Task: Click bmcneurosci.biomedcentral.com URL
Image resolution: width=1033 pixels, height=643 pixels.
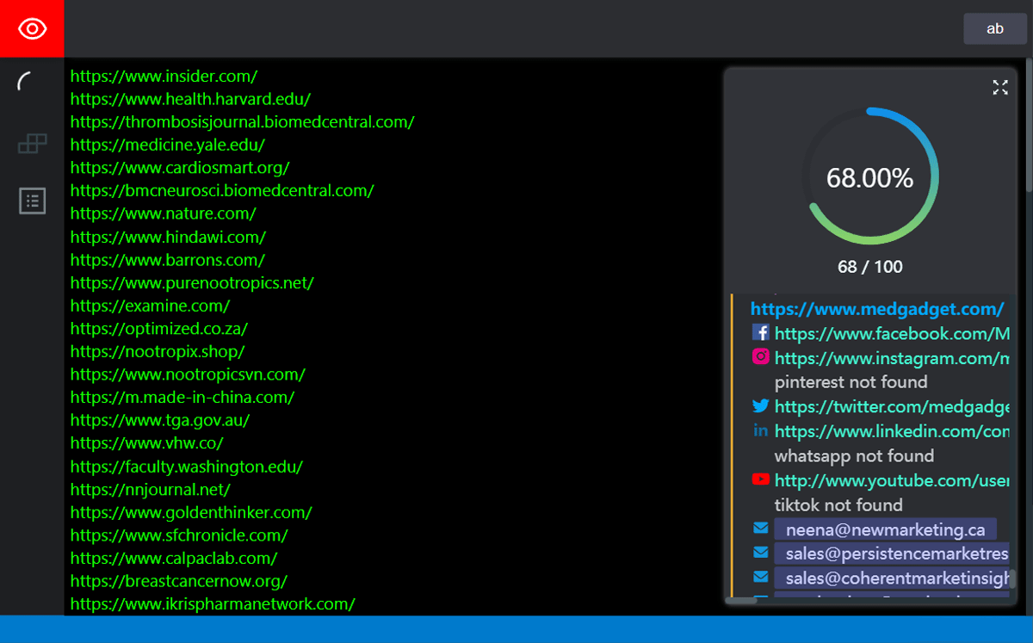Action: tap(222, 190)
